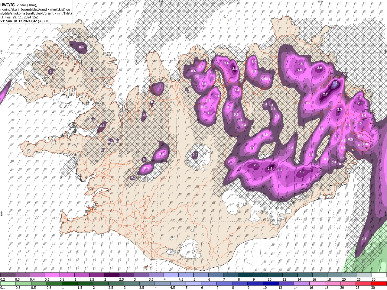
Task: Select upper legend darkest purple swatch at 2
Action: (x=111, y=275)
